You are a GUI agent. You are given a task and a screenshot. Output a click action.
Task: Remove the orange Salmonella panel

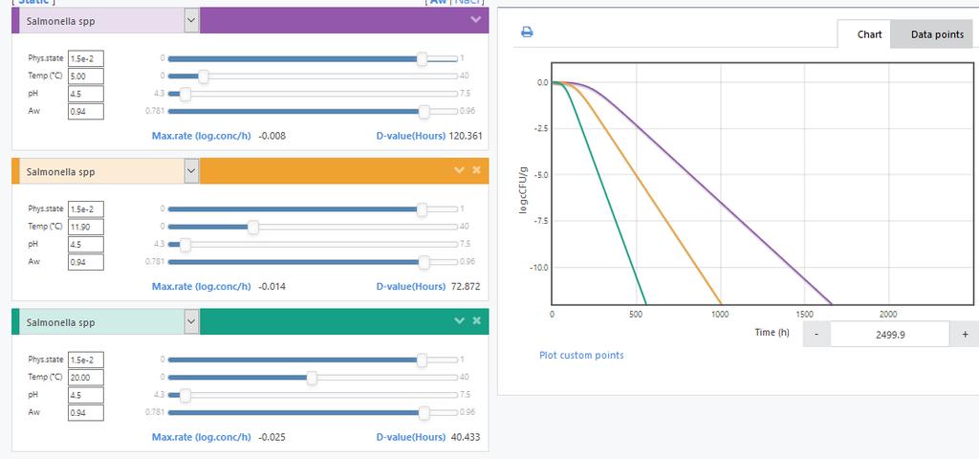[x=476, y=170]
